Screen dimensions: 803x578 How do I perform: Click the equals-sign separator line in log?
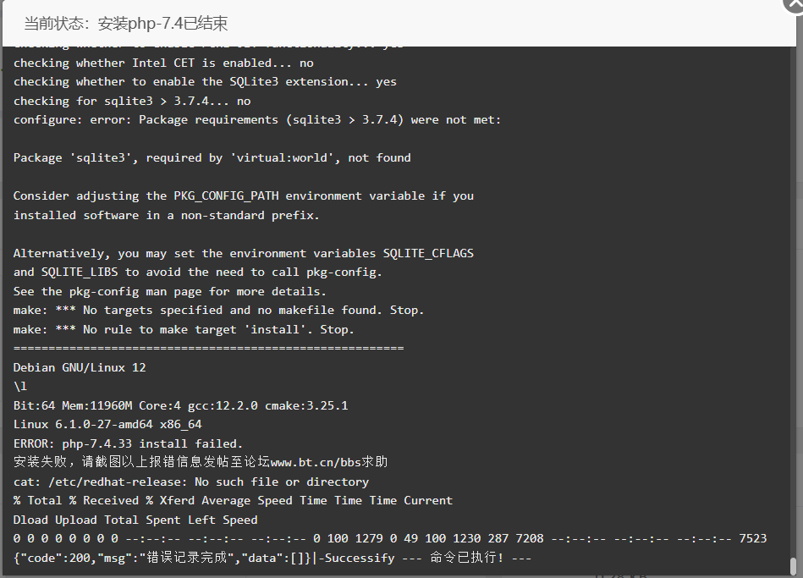coord(208,349)
